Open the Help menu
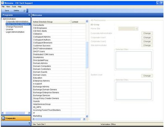 pyautogui.click(x=19, y=7)
